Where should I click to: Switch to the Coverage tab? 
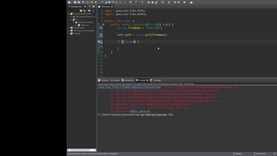[156, 80]
